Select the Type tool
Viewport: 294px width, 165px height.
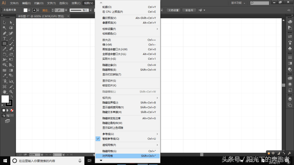point(4,38)
